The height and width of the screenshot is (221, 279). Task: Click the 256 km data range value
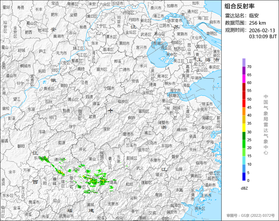tap(258, 23)
